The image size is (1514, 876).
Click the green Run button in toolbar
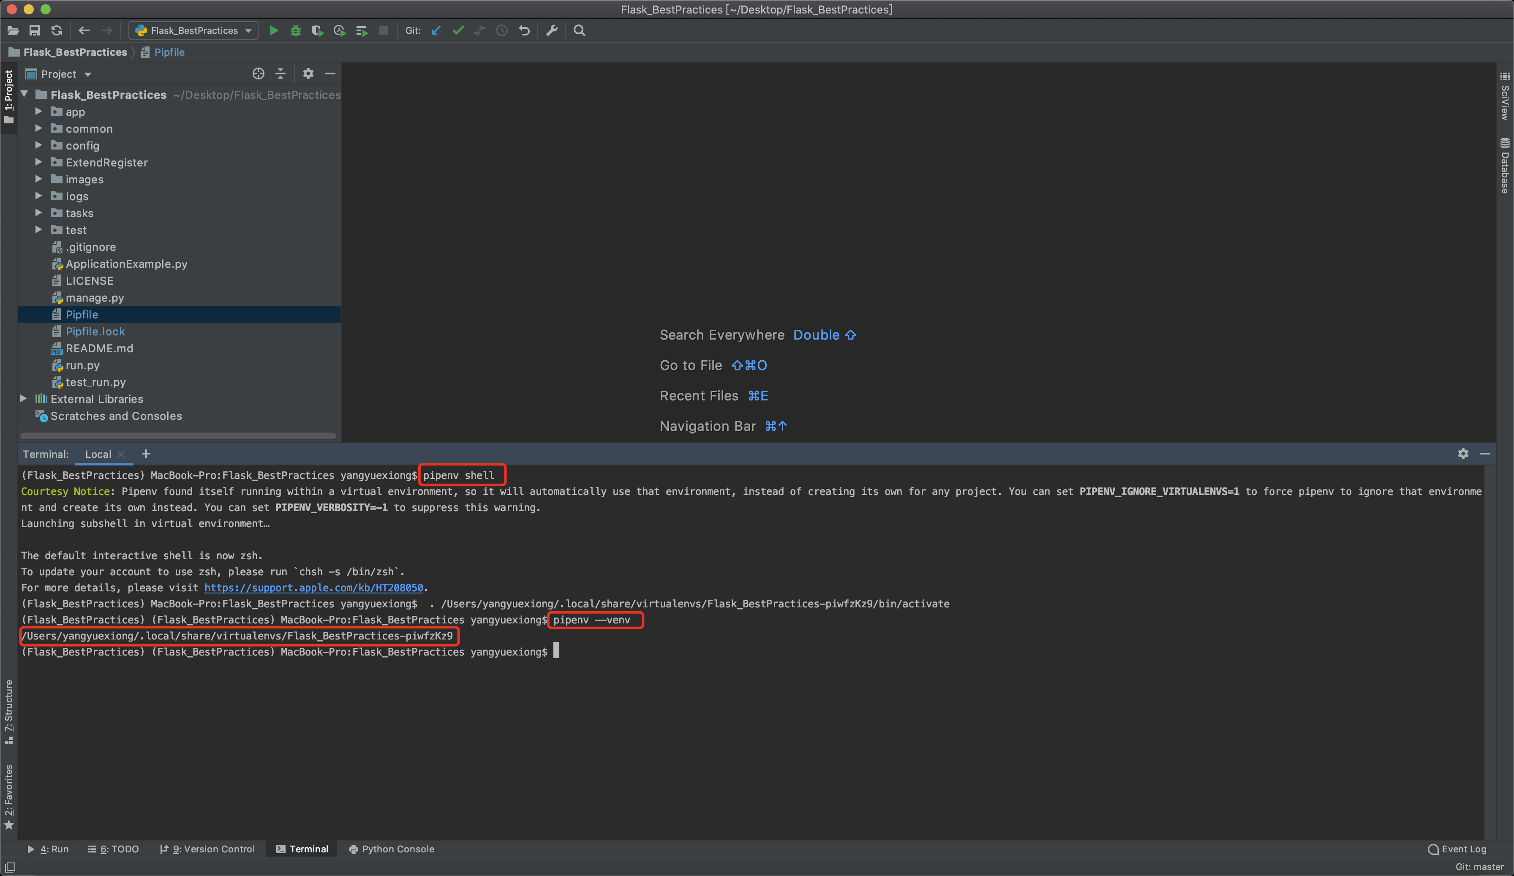pyautogui.click(x=274, y=31)
